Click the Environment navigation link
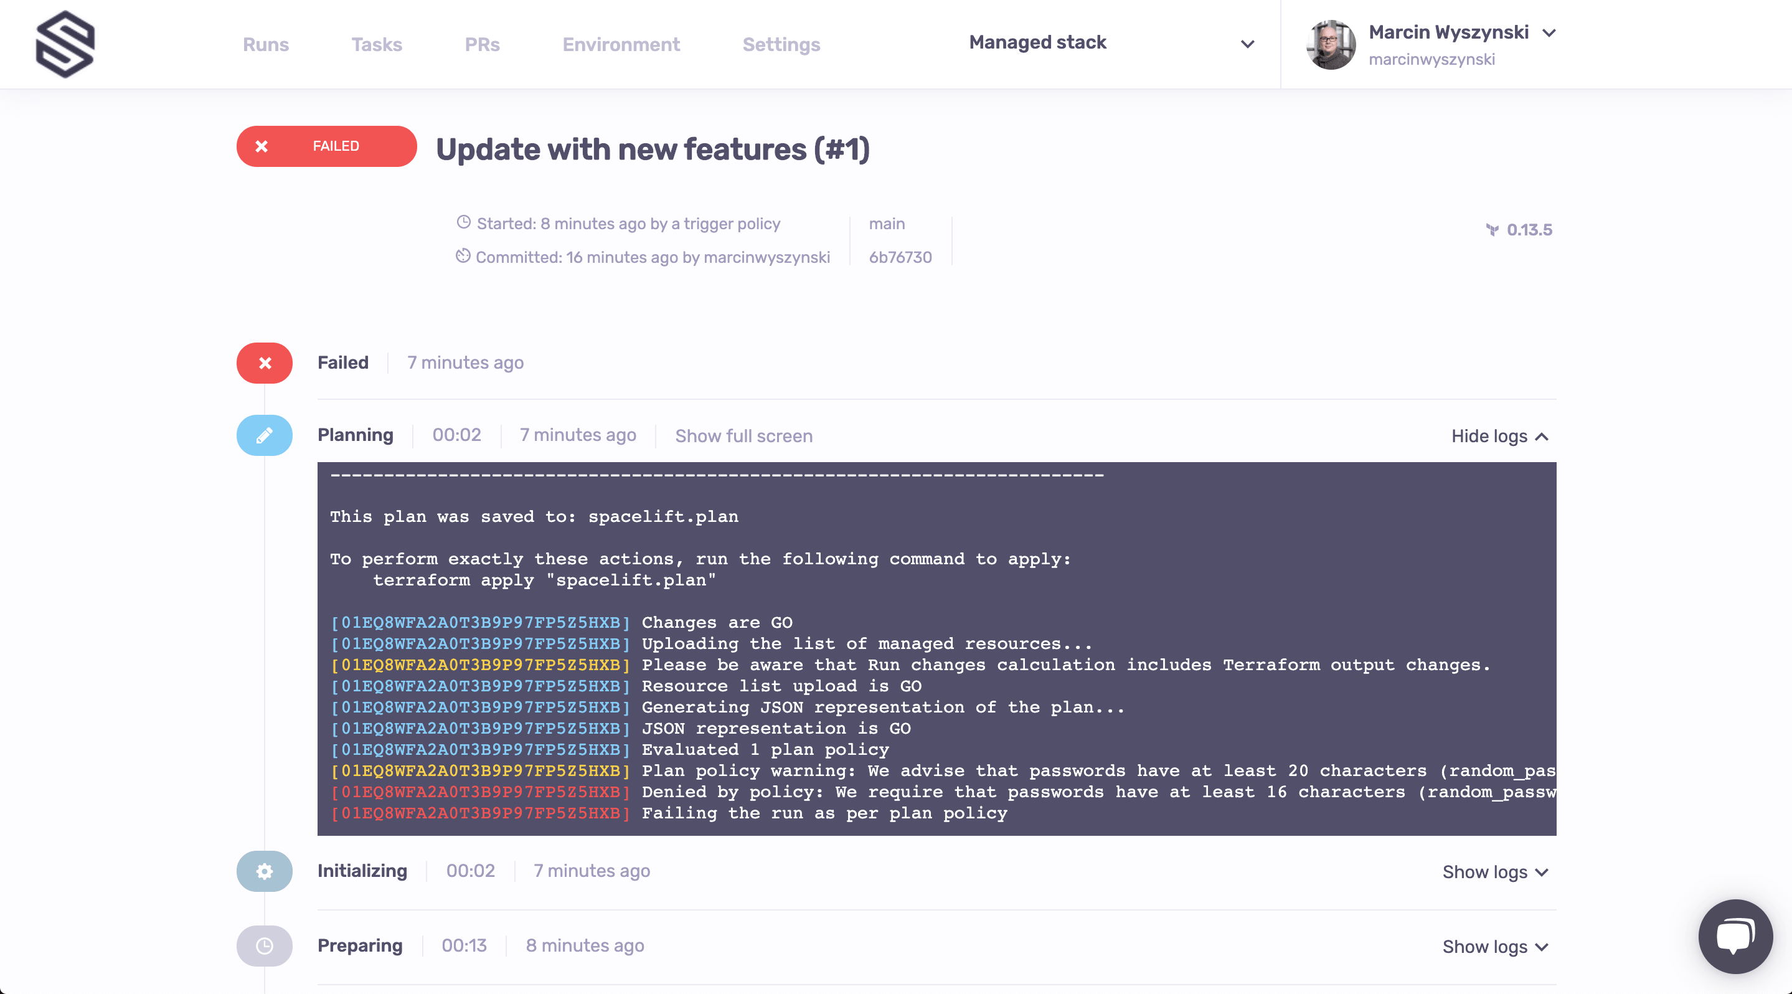This screenshot has width=1792, height=994. point(621,44)
